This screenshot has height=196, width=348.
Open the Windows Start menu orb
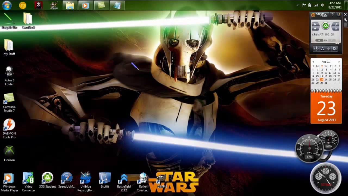[7, 5]
